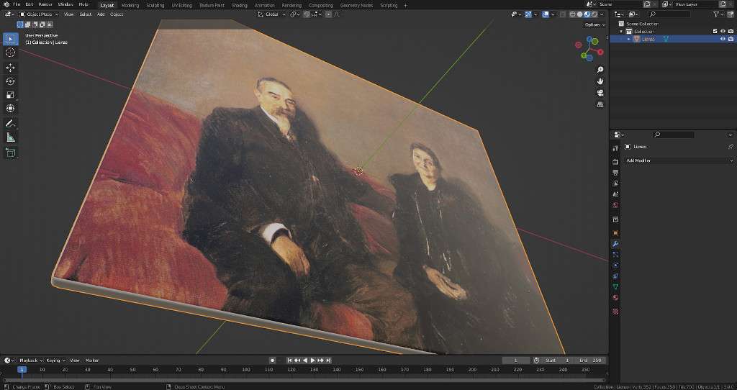The width and height of the screenshot is (737, 390).
Task: Open the Object Constraints properties tab
Action: [x=615, y=276]
